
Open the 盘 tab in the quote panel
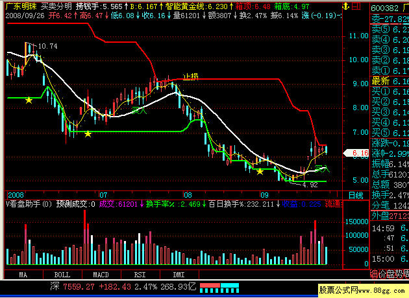coord(390,274)
